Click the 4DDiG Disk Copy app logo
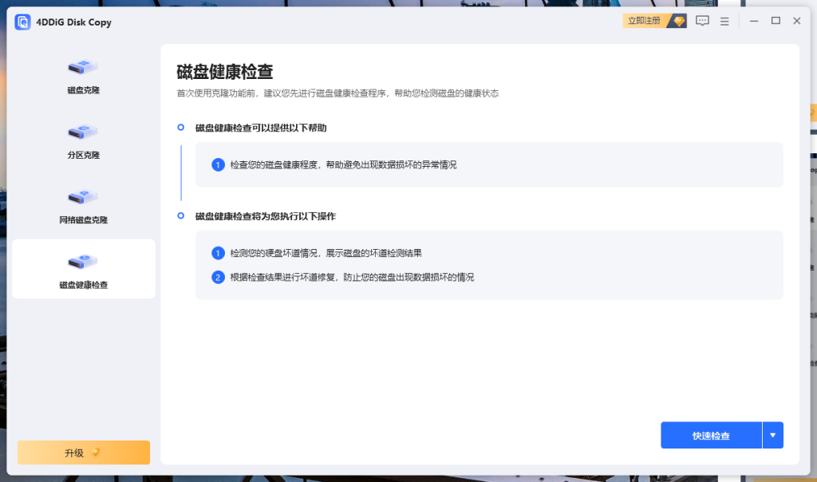The image size is (817, 482). coord(22,22)
